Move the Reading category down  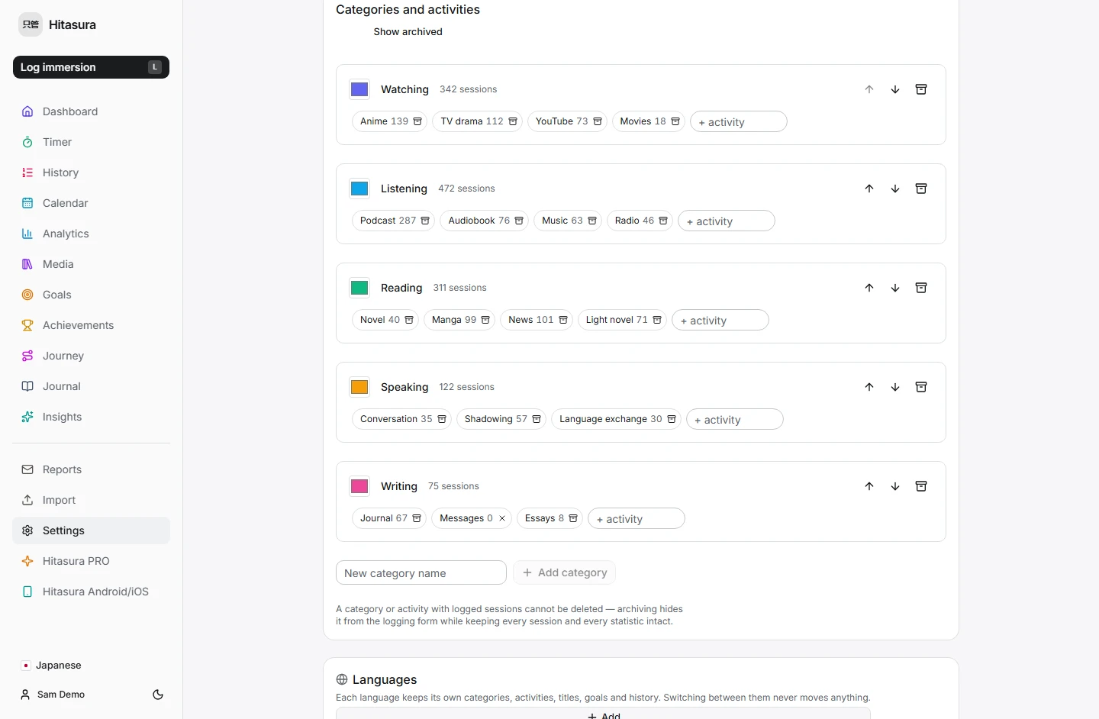coord(895,288)
